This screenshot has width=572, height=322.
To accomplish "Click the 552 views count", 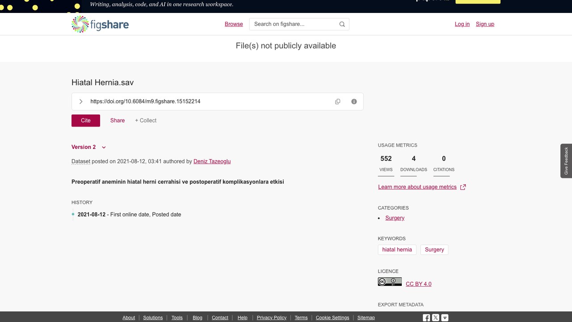I will click(386, 159).
